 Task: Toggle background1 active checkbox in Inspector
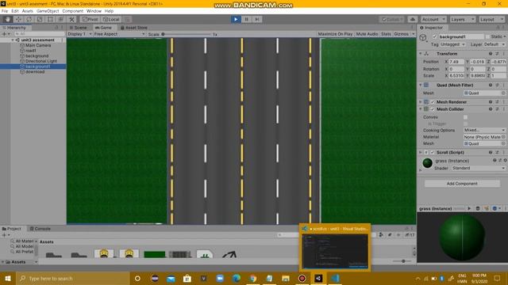[x=434, y=37]
